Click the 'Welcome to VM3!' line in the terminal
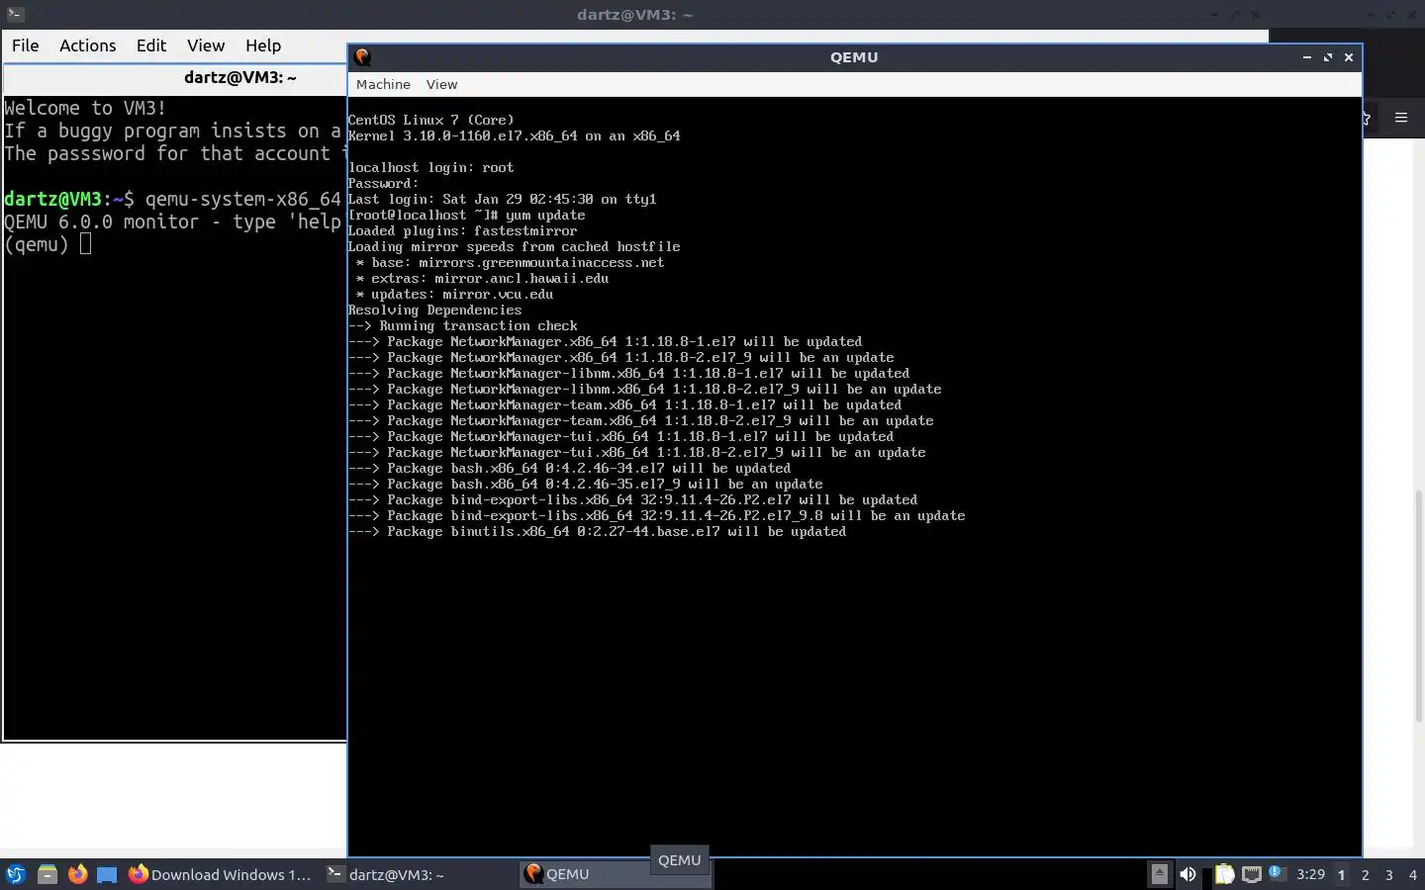Screen dimensions: 1425x890 pyautogui.click(x=85, y=108)
